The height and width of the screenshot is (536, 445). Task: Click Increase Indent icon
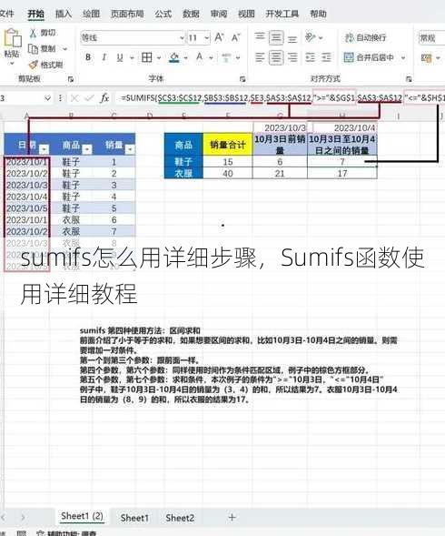coord(326,57)
